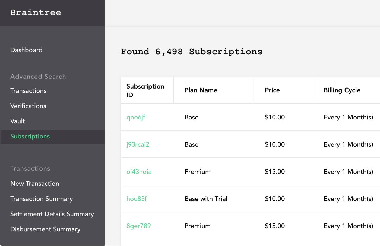Select the Base with Trial plan row

point(205,199)
